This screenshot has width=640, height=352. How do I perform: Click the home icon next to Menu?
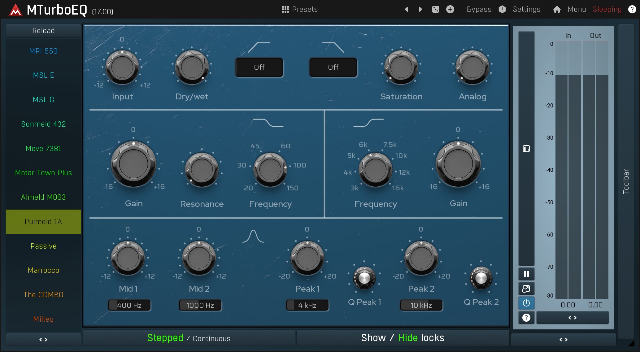click(557, 9)
